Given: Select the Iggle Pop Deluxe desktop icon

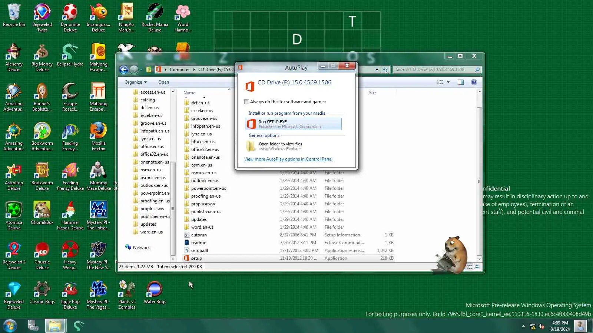Looking at the screenshot, I should tap(70, 295).
